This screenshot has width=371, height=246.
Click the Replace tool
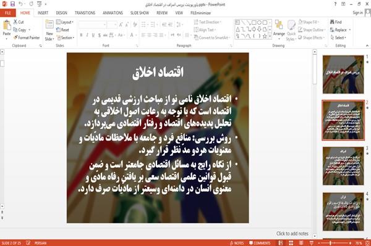coord(338,30)
